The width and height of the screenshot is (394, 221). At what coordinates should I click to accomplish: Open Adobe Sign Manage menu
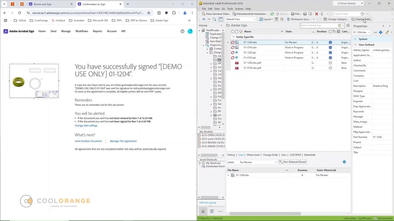pos(66,31)
